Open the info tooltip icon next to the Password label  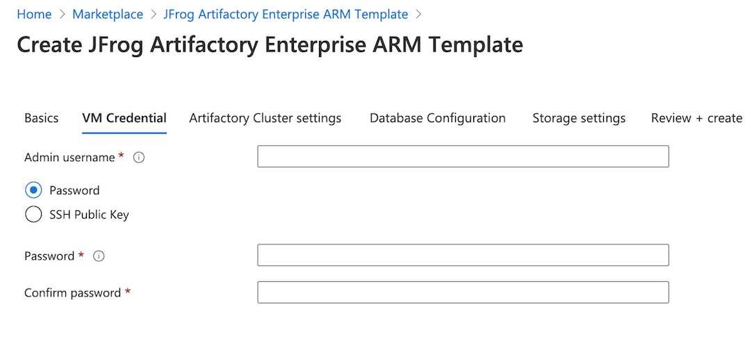click(x=99, y=256)
